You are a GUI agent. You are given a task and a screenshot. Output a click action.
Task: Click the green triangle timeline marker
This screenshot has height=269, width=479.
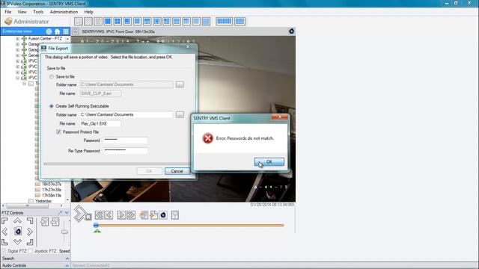point(97,231)
